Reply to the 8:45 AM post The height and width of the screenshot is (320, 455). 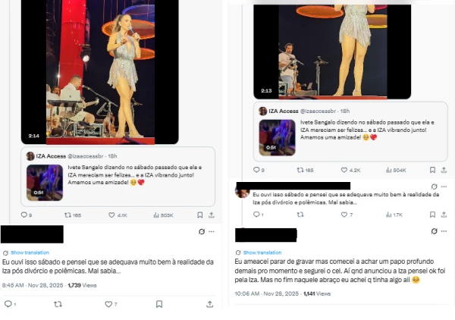coord(9,304)
